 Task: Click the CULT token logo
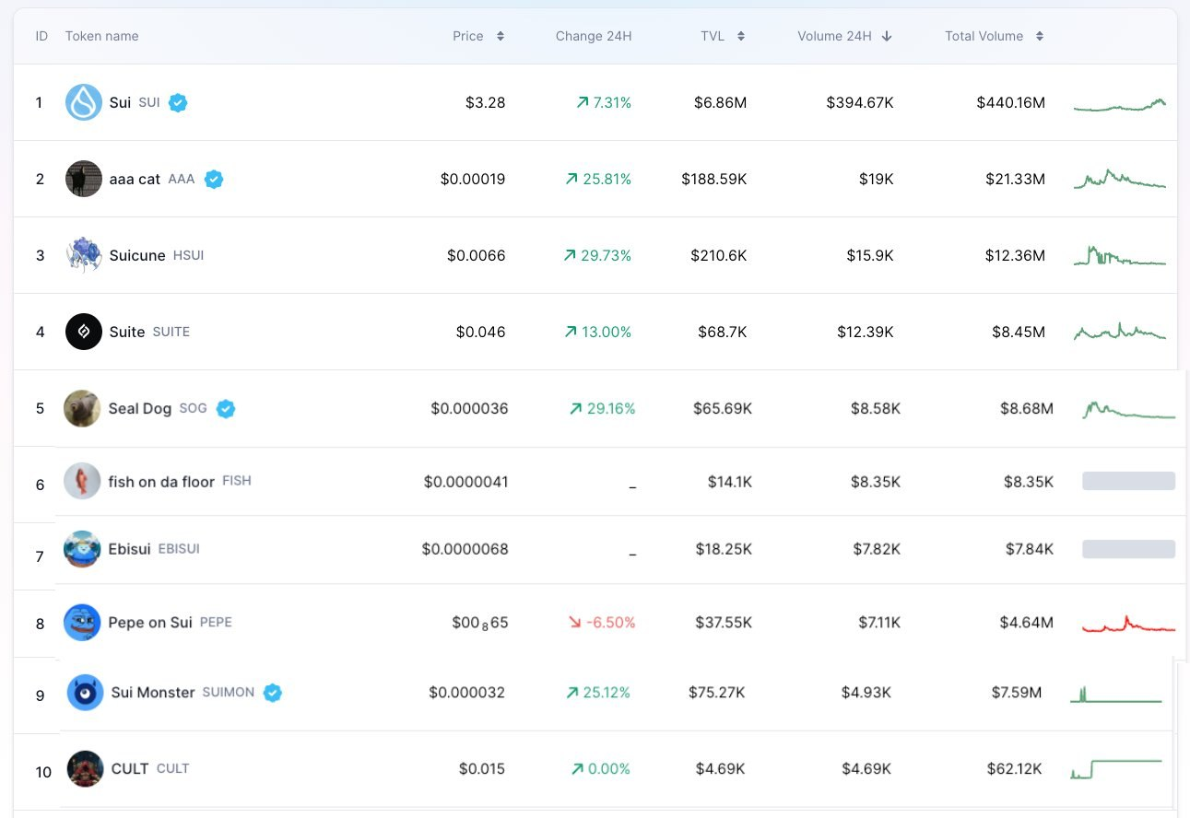point(86,769)
